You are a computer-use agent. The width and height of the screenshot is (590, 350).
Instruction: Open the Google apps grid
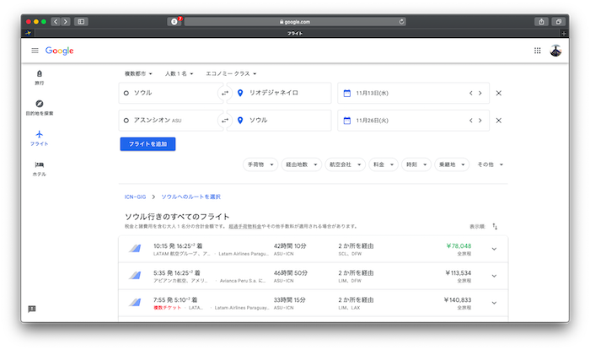pos(538,51)
